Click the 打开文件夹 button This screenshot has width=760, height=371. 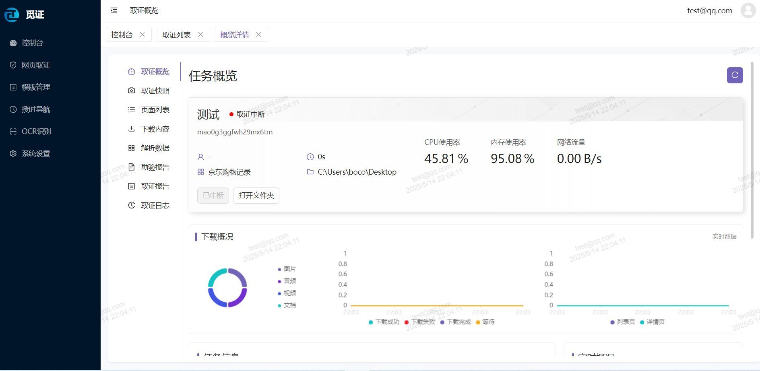click(x=256, y=196)
